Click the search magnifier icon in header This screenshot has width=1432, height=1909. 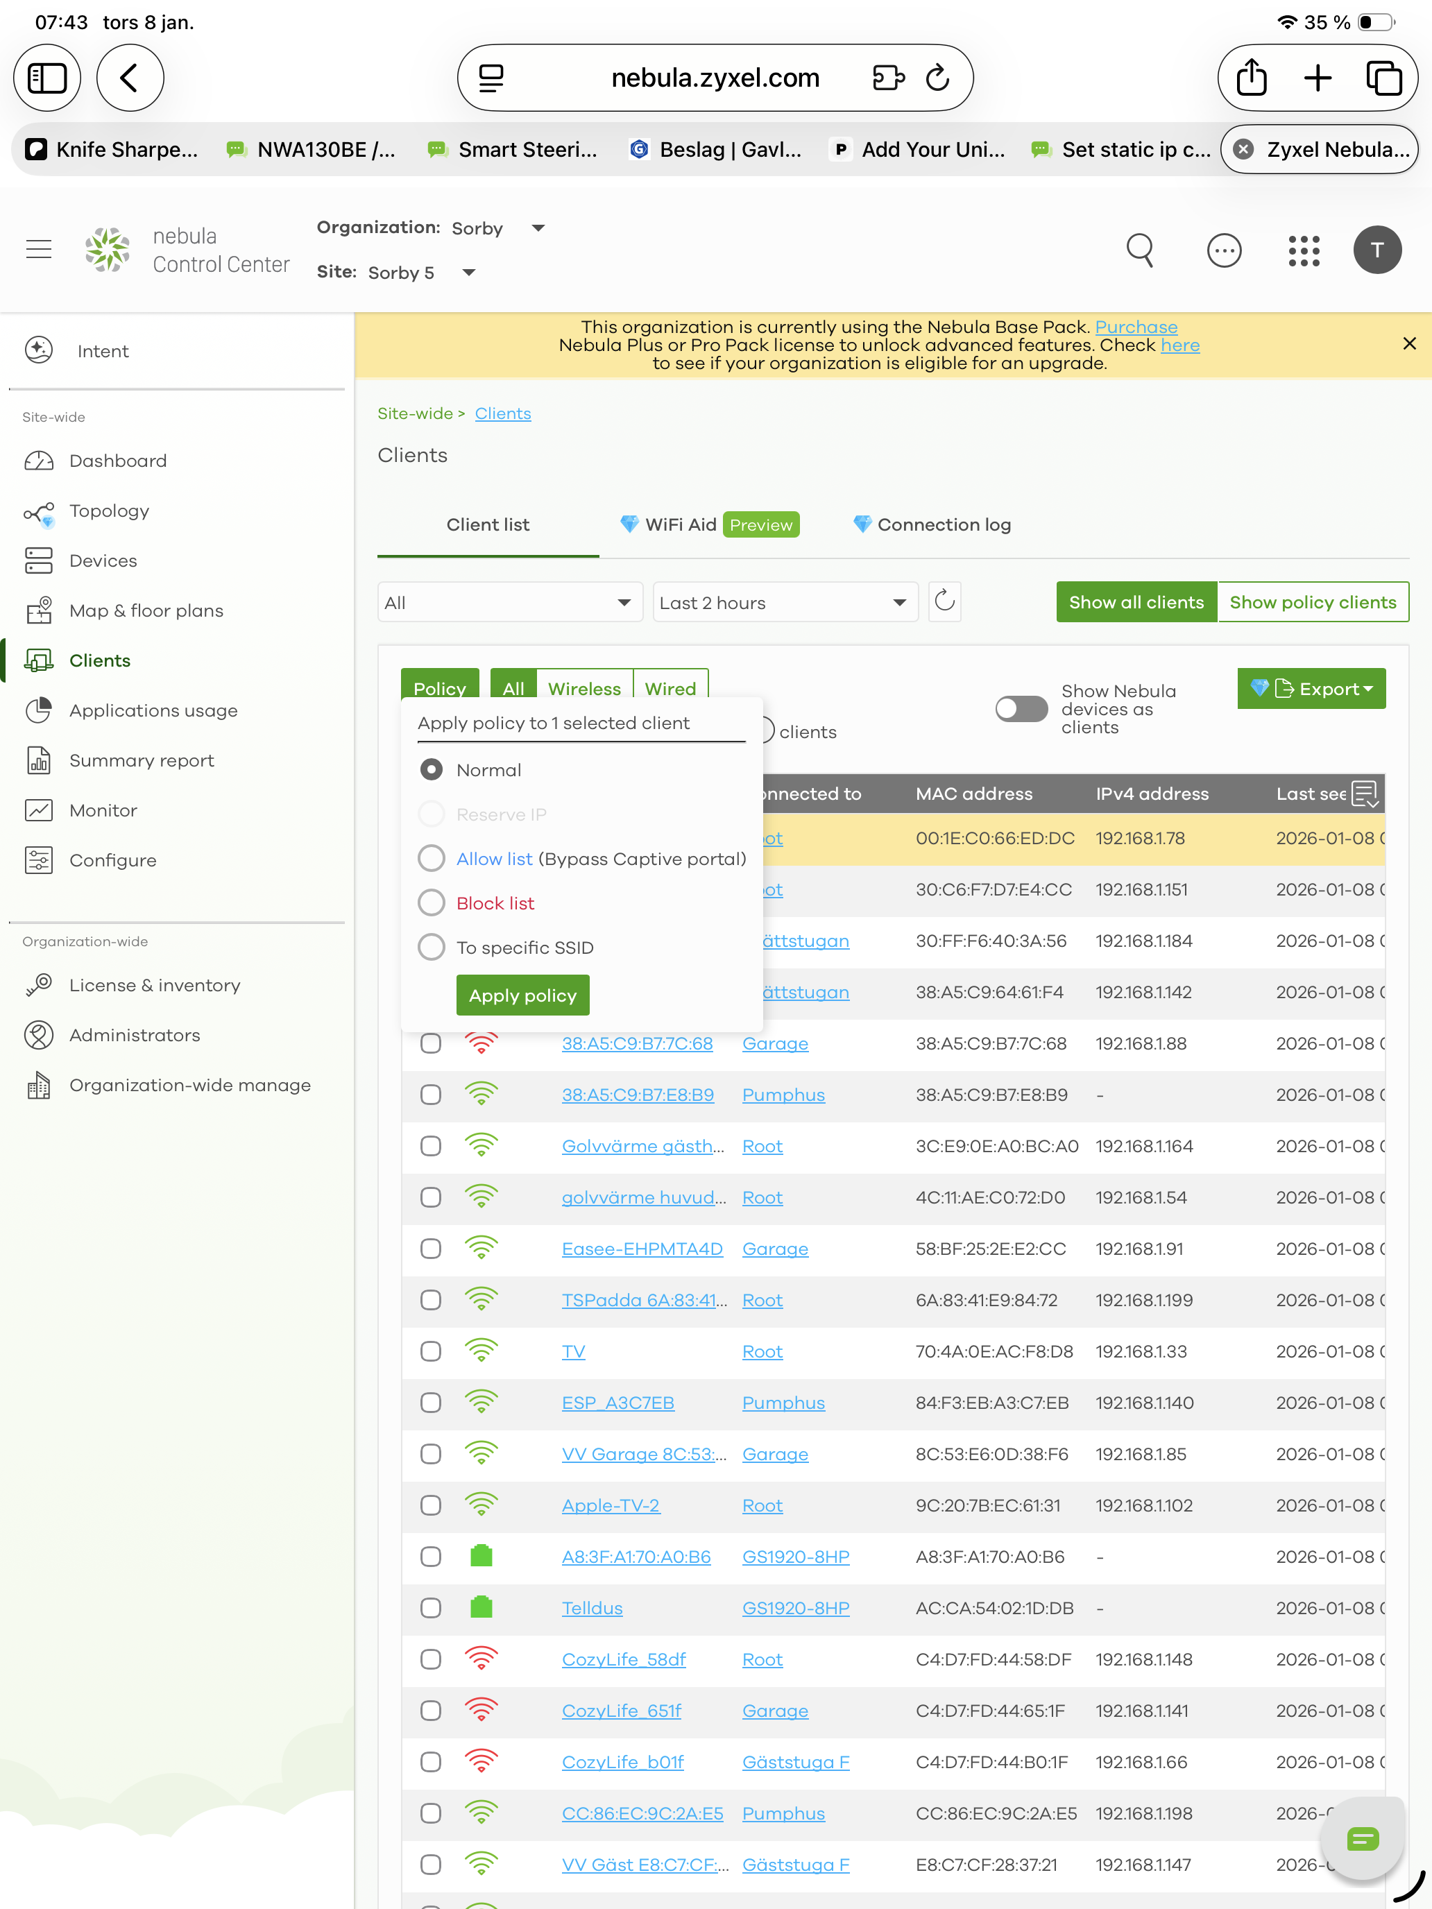click(x=1139, y=250)
